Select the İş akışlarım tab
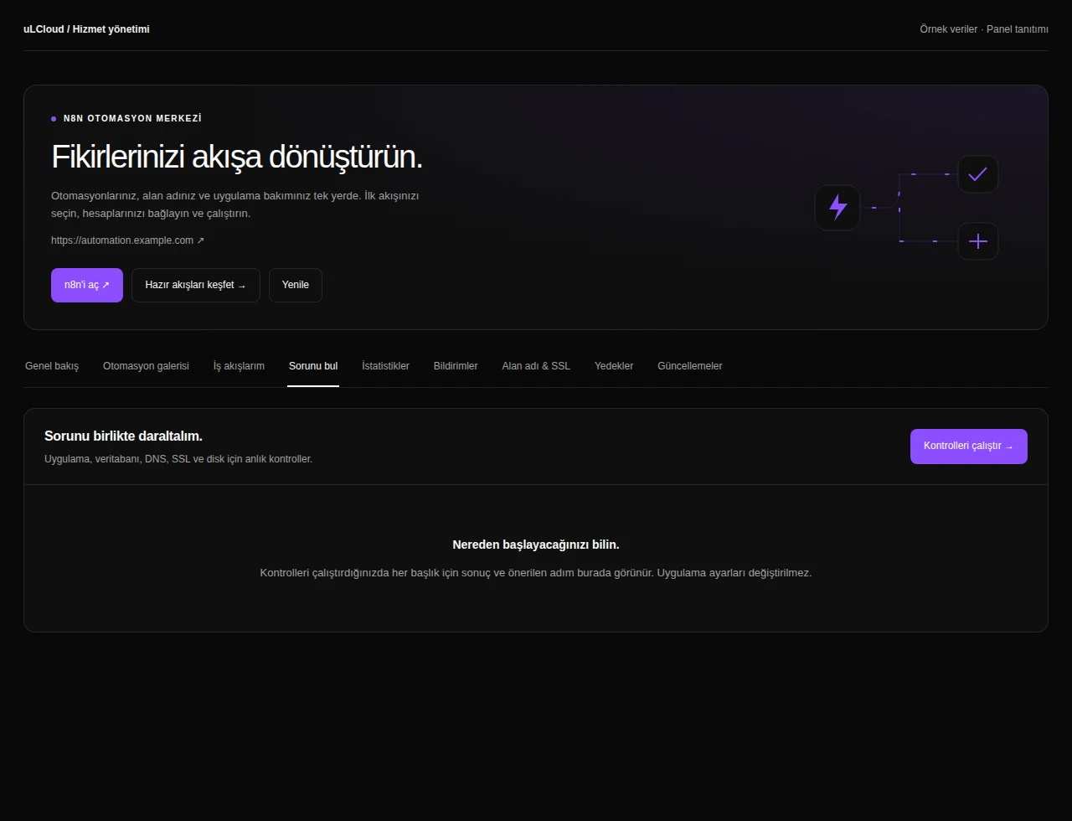 (x=239, y=366)
